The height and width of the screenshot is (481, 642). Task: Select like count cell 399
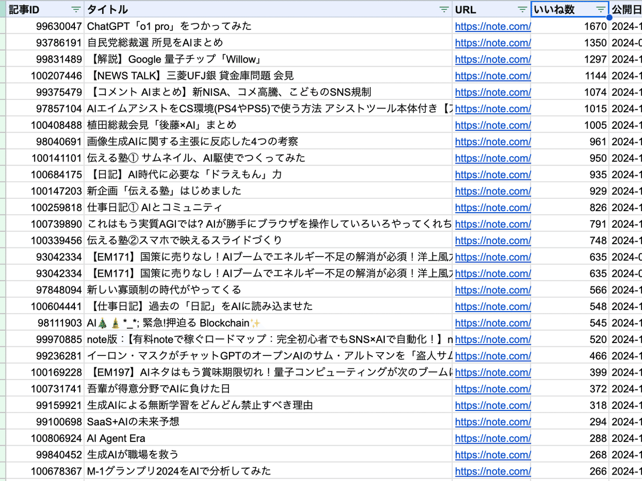570,373
